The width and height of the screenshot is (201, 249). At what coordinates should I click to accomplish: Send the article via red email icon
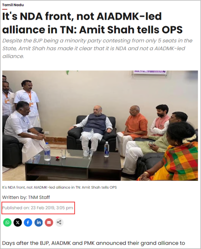49,222
